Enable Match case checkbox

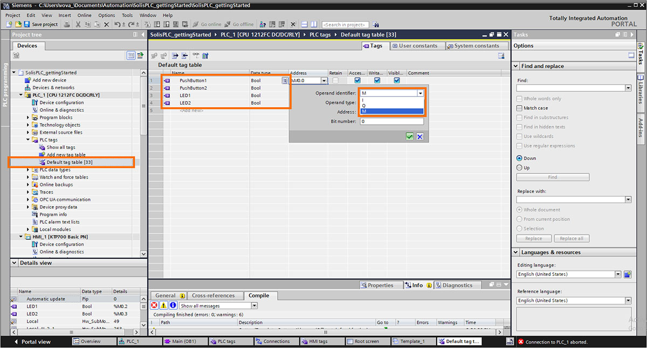(519, 108)
